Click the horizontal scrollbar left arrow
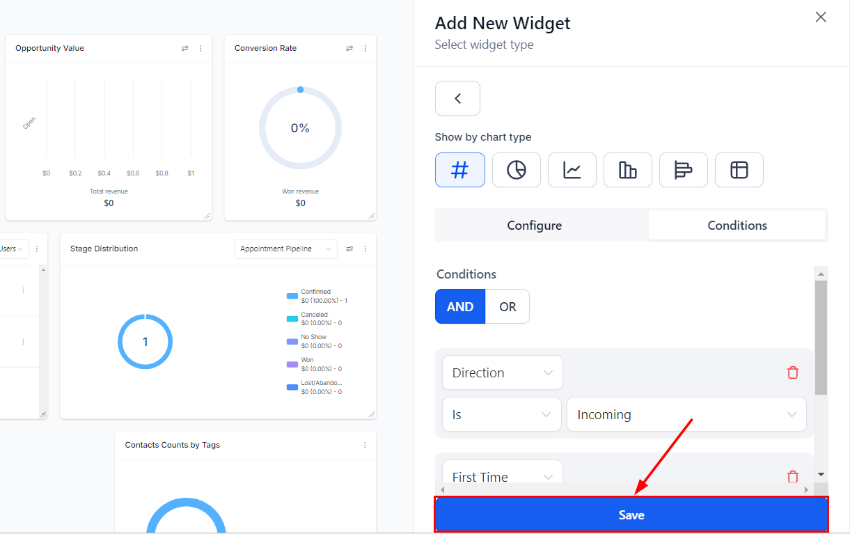850x534 pixels. (x=441, y=489)
